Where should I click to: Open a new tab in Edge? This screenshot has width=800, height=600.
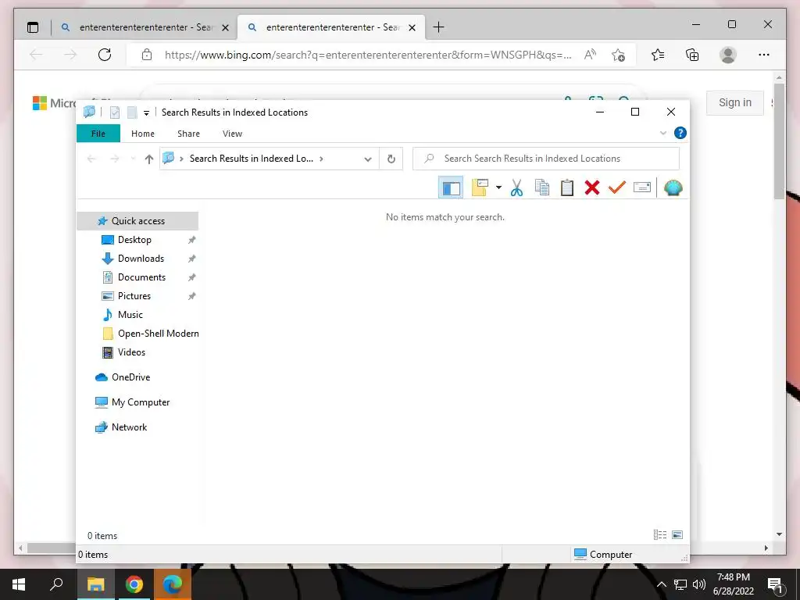point(438,27)
